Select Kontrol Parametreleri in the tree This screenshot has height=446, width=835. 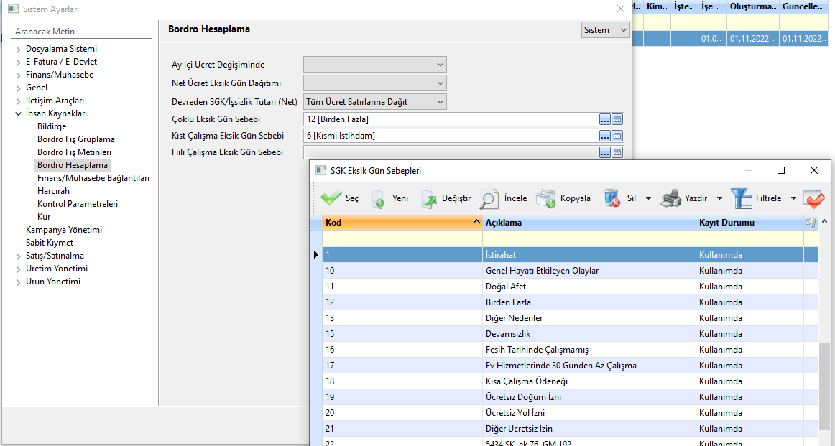tap(77, 204)
